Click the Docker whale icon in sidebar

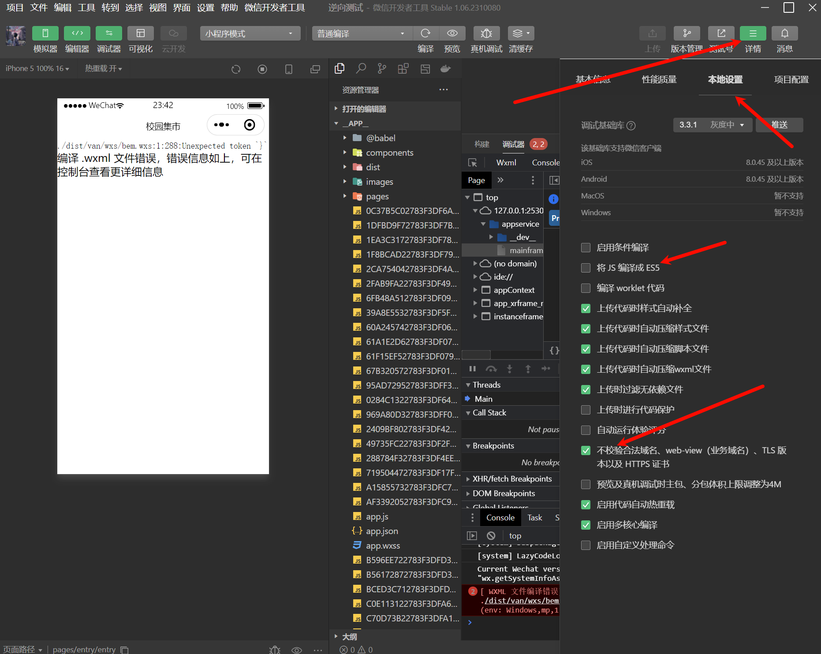pyautogui.click(x=446, y=68)
